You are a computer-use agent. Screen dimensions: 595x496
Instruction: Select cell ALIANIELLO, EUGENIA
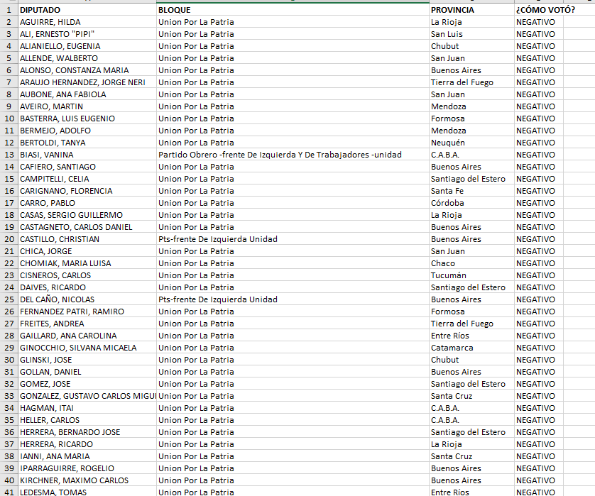pos(87,46)
